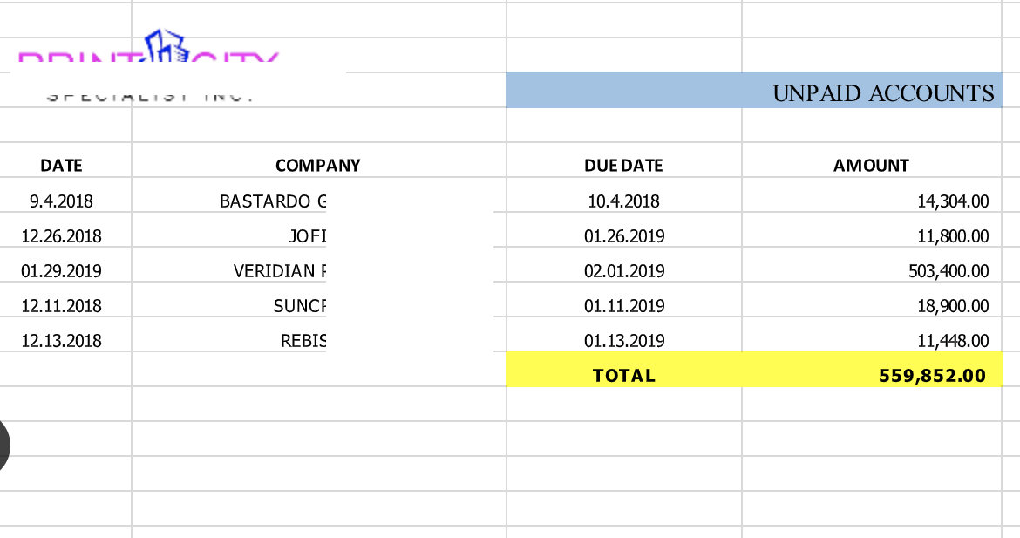The height and width of the screenshot is (538, 1020).
Task: Select the date cell 12.11.2018
Action: pos(61,306)
